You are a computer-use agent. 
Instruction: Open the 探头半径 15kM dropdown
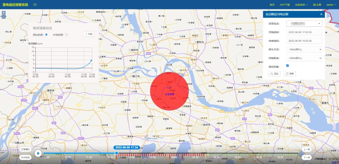coord(304,49)
